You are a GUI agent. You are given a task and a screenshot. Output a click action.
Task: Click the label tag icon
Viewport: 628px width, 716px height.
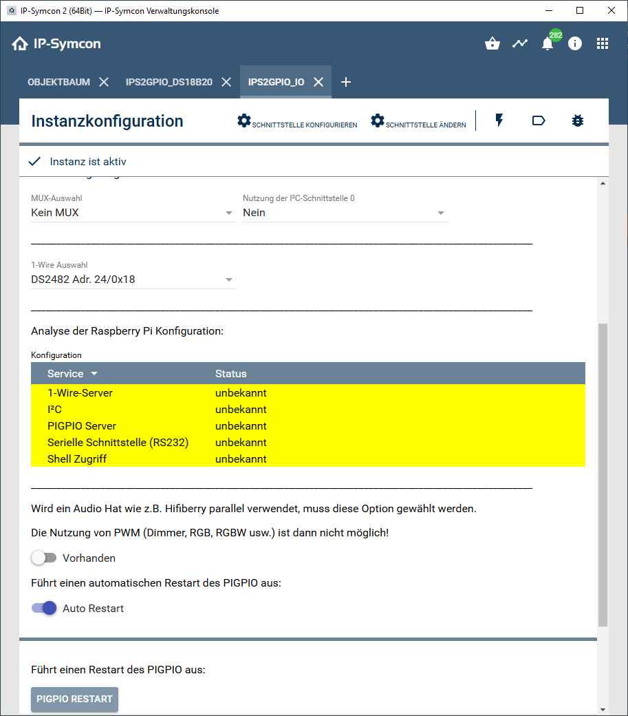click(x=539, y=121)
